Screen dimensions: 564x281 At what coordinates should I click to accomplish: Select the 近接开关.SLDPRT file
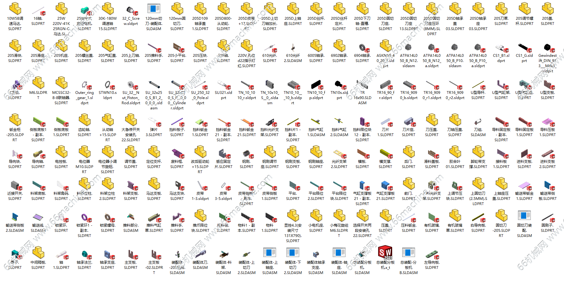(x=15, y=185)
